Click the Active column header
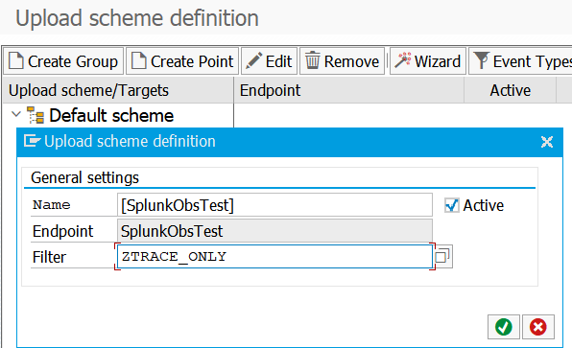 (x=510, y=90)
